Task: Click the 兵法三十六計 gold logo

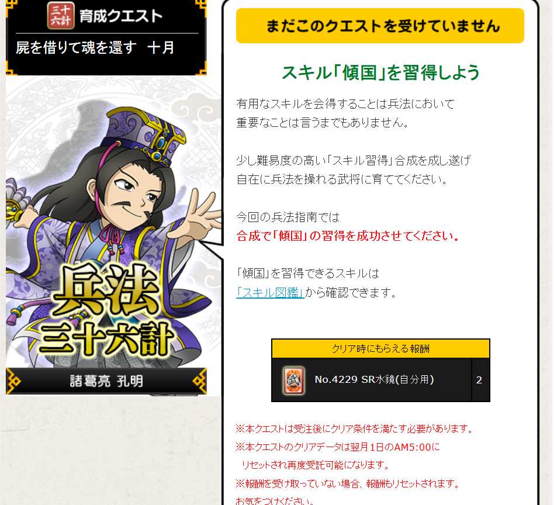Action: (106, 310)
